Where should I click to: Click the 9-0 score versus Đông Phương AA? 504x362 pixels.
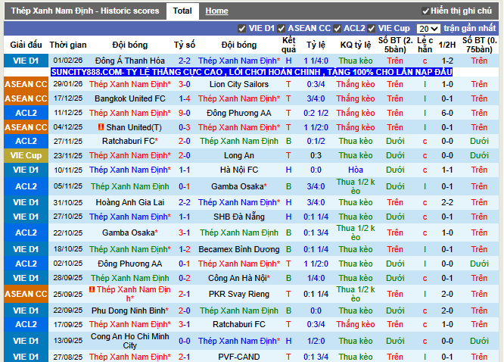(x=184, y=113)
